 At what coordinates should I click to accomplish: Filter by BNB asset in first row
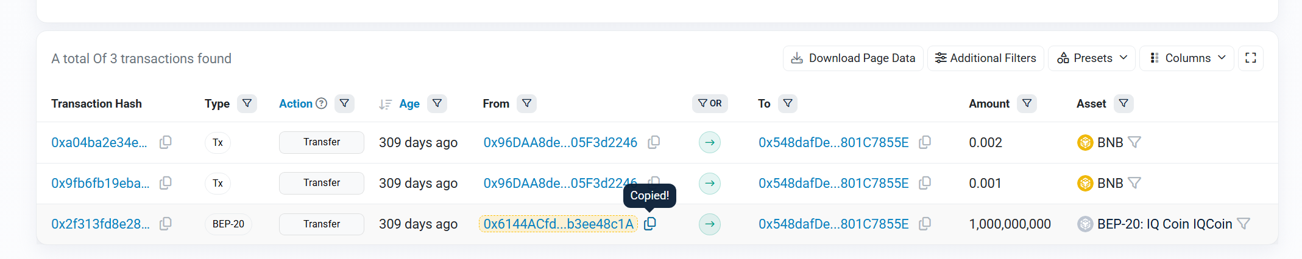(1134, 142)
